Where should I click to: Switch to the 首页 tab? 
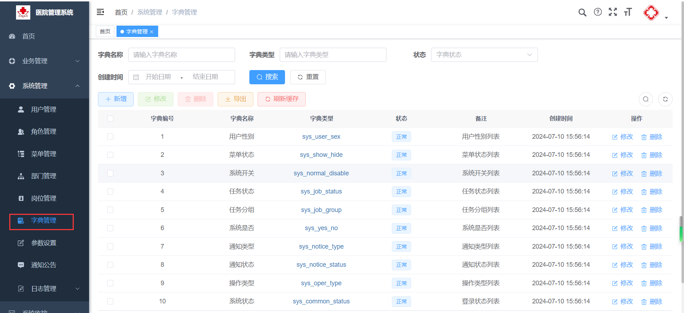point(105,32)
